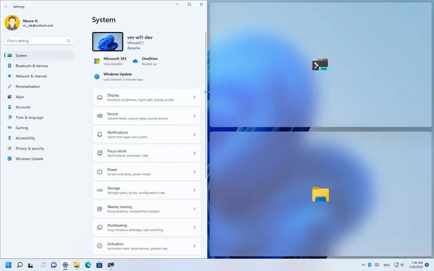The image size is (434, 271).
Task: Click the Rename link under vm-w11-dev
Action: pyautogui.click(x=134, y=48)
